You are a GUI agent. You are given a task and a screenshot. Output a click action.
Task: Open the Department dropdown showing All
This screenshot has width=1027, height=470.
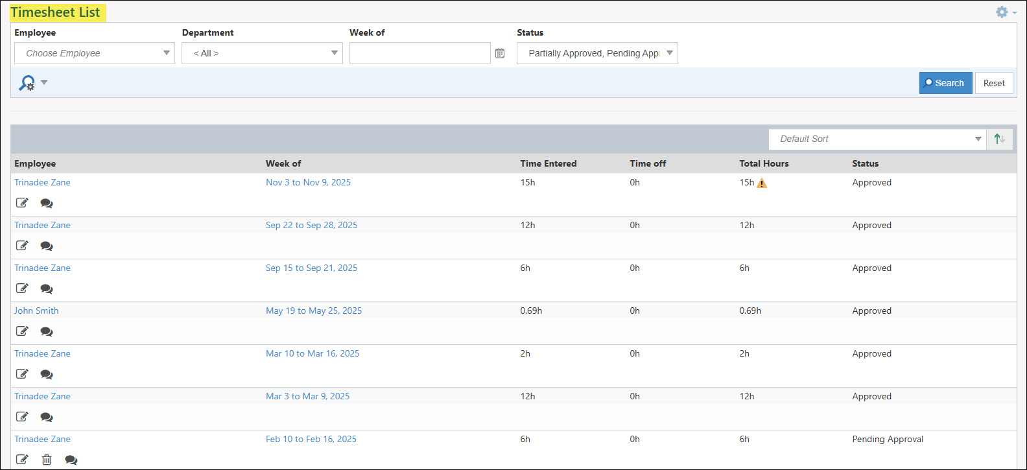point(262,53)
